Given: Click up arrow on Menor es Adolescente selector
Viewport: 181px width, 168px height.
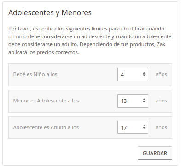Looking at the screenshot, I should (x=144, y=99).
